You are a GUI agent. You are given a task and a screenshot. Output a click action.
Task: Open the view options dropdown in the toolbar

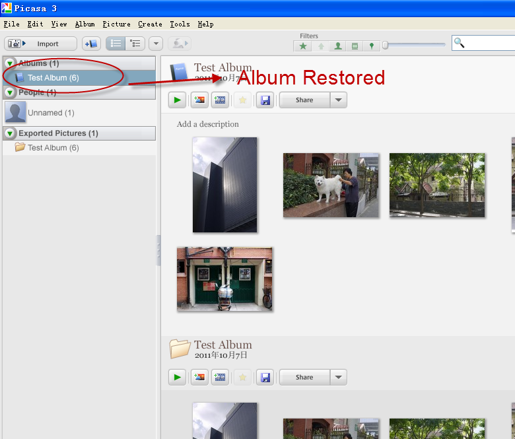[x=156, y=44]
